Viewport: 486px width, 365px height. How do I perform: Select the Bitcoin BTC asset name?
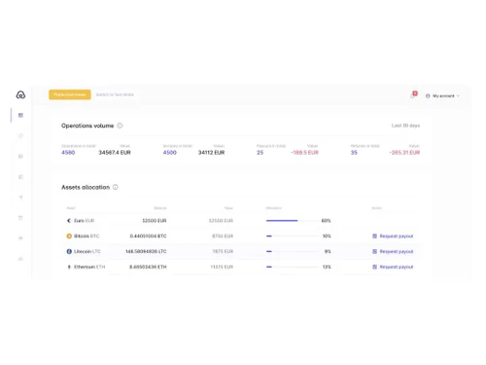point(87,236)
